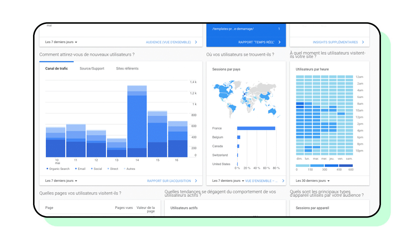Click the chevron in the Sessions par pays footer
This screenshot has width=414, height=240.
pos(283,181)
